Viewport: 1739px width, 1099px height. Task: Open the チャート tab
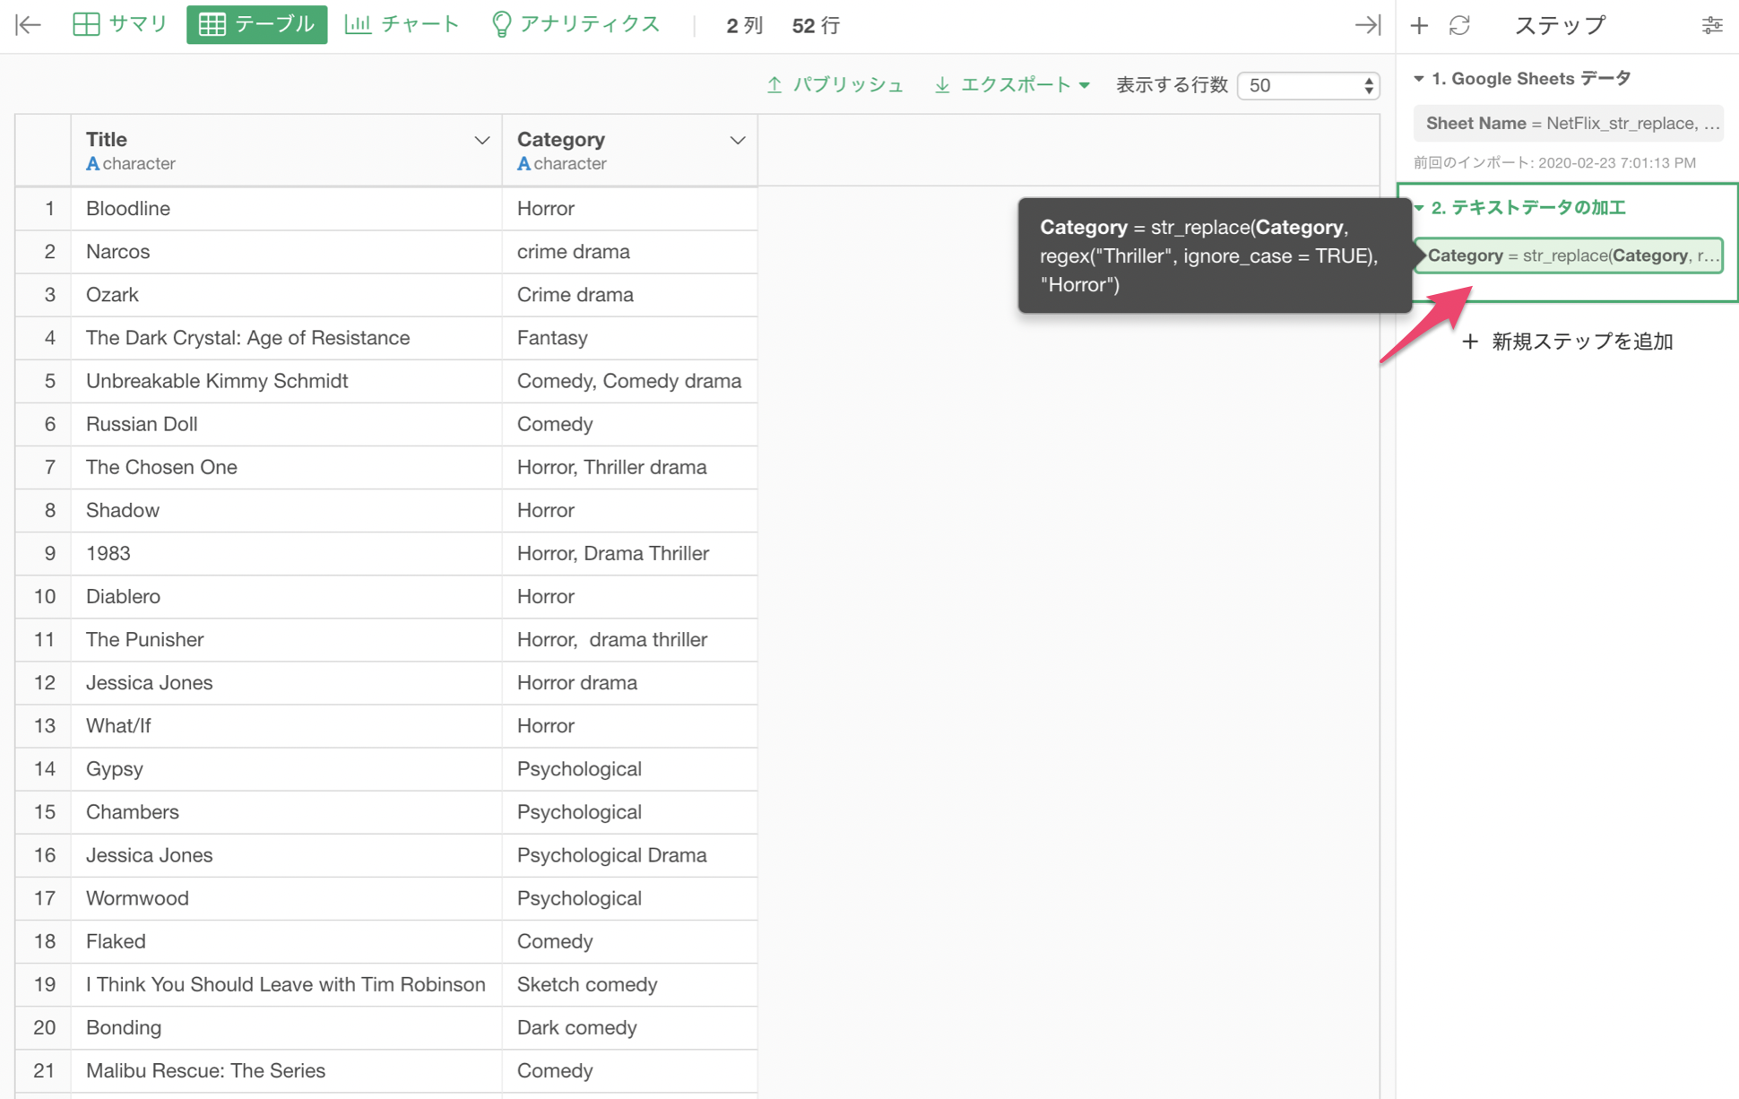click(x=402, y=25)
